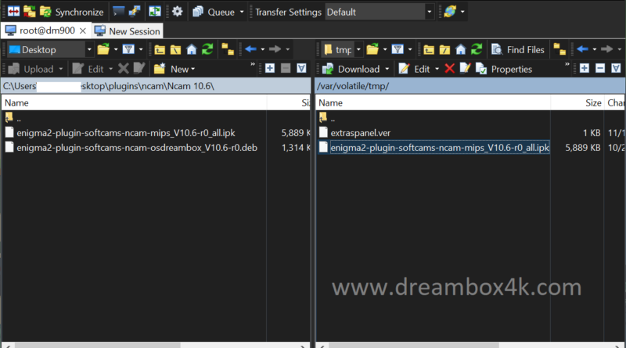Go to parent directory in remote panel
Image resolution: width=626 pixels, height=348 pixels.
pyautogui.click(x=429, y=49)
